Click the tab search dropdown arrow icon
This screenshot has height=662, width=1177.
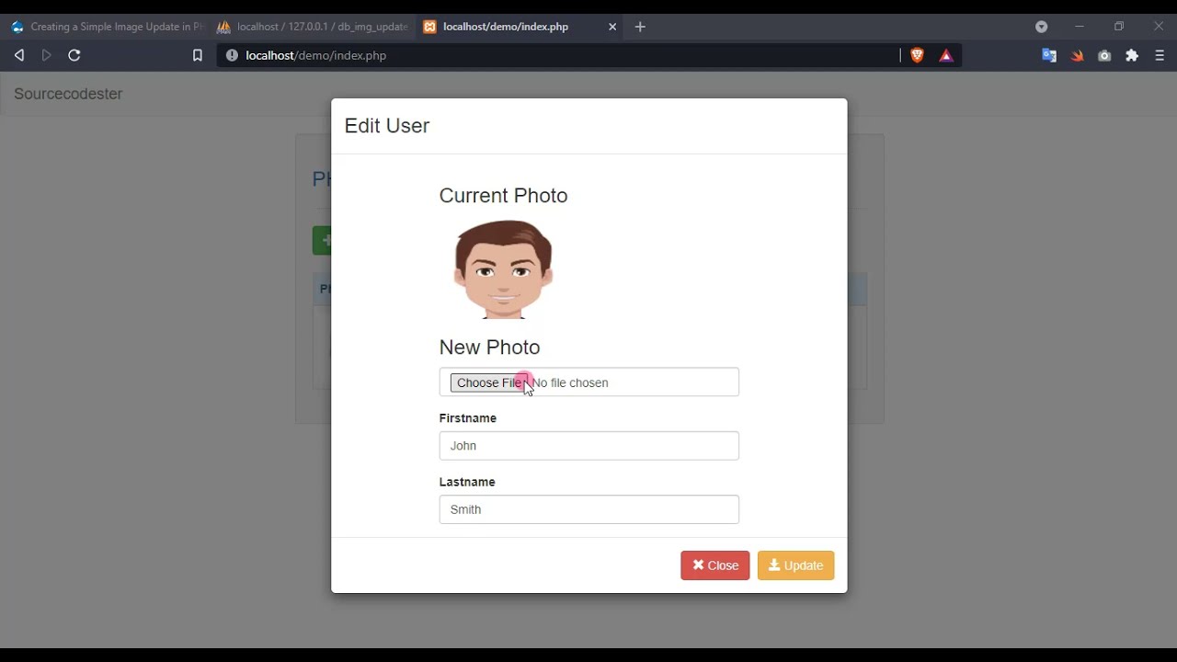(1041, 27)
